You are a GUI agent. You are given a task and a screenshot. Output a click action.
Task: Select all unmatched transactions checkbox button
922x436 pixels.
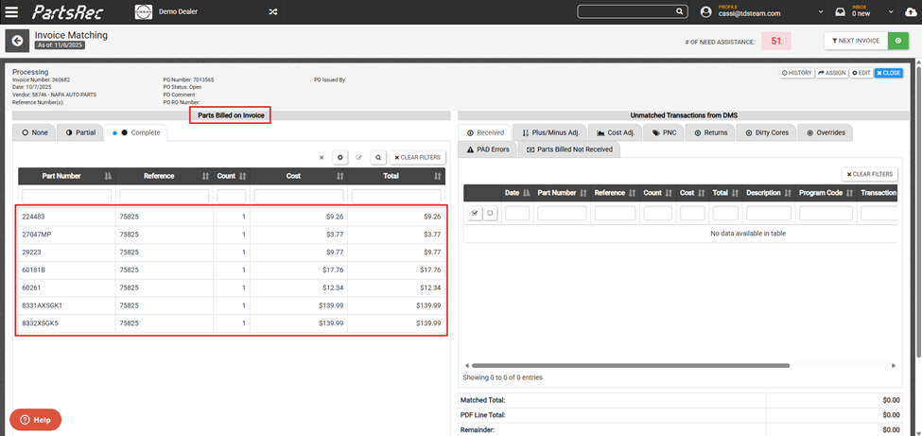click(475, 214)
